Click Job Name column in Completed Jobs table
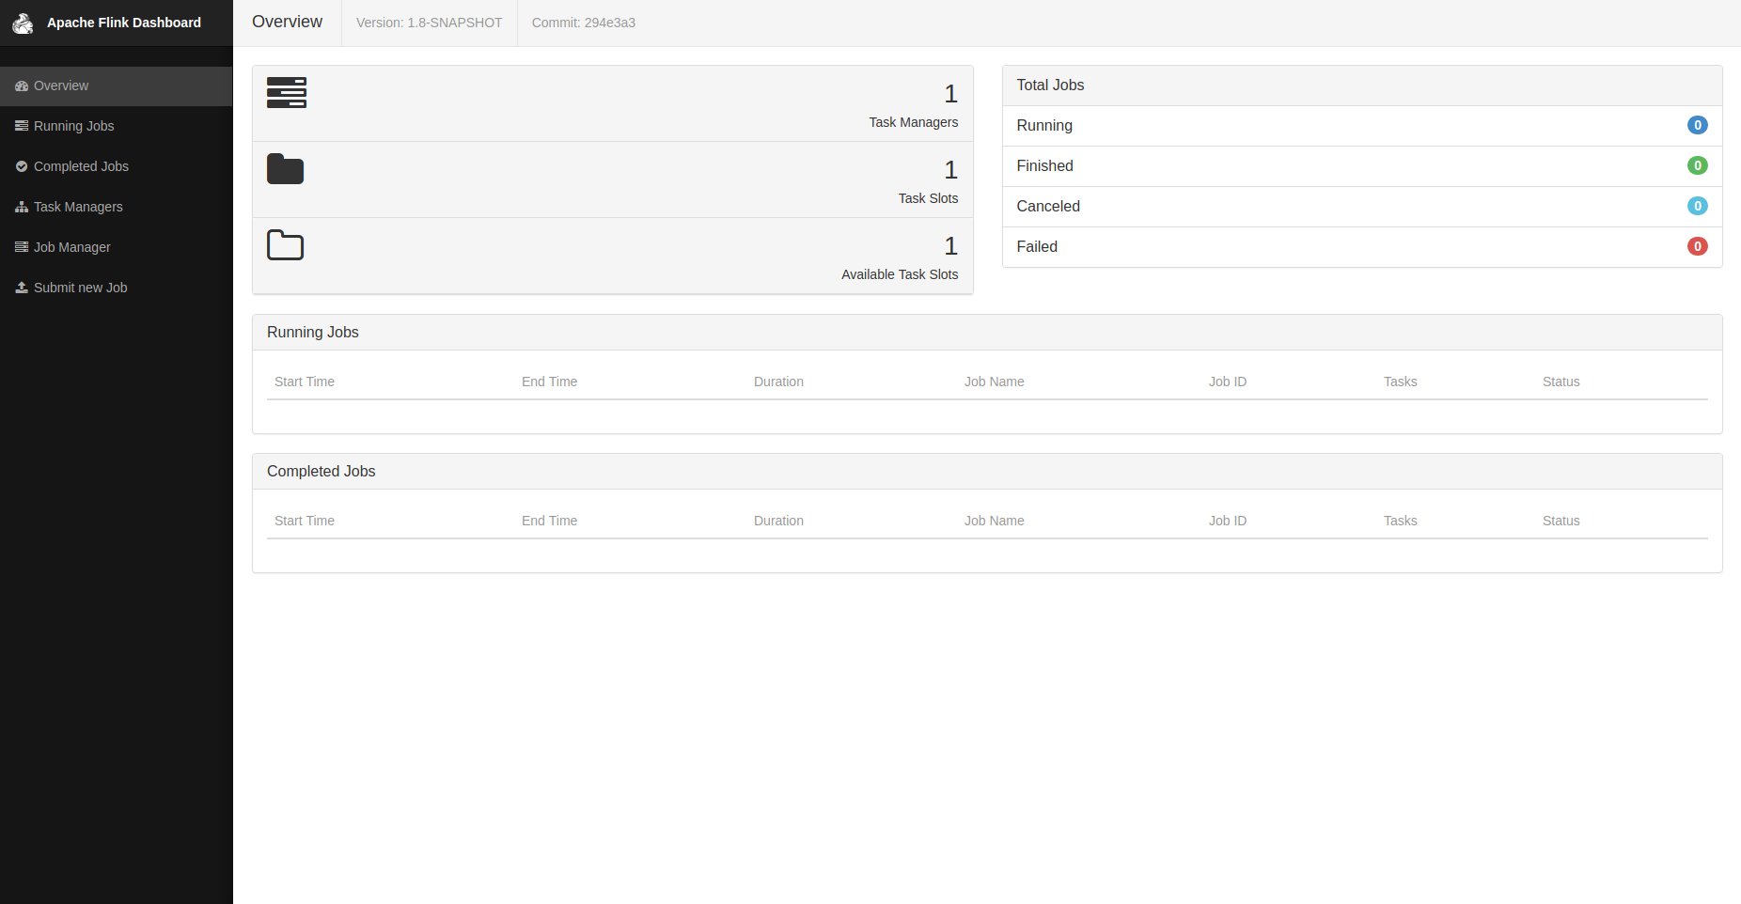The image size is (1741, 904). (995, 521)
